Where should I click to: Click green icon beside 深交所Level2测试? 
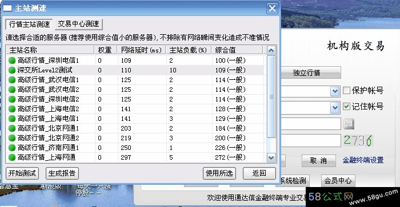tap(12, 70)
